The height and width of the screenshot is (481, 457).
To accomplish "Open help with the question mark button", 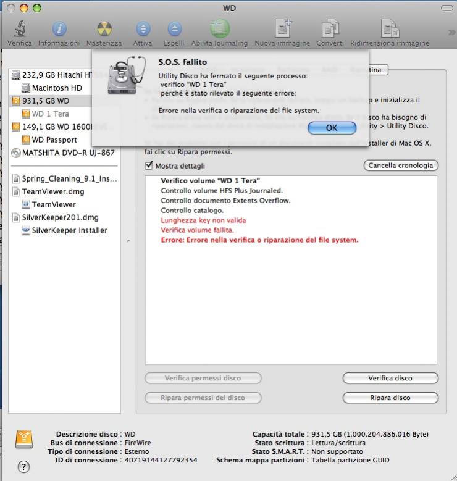I will tap(23, 467).
